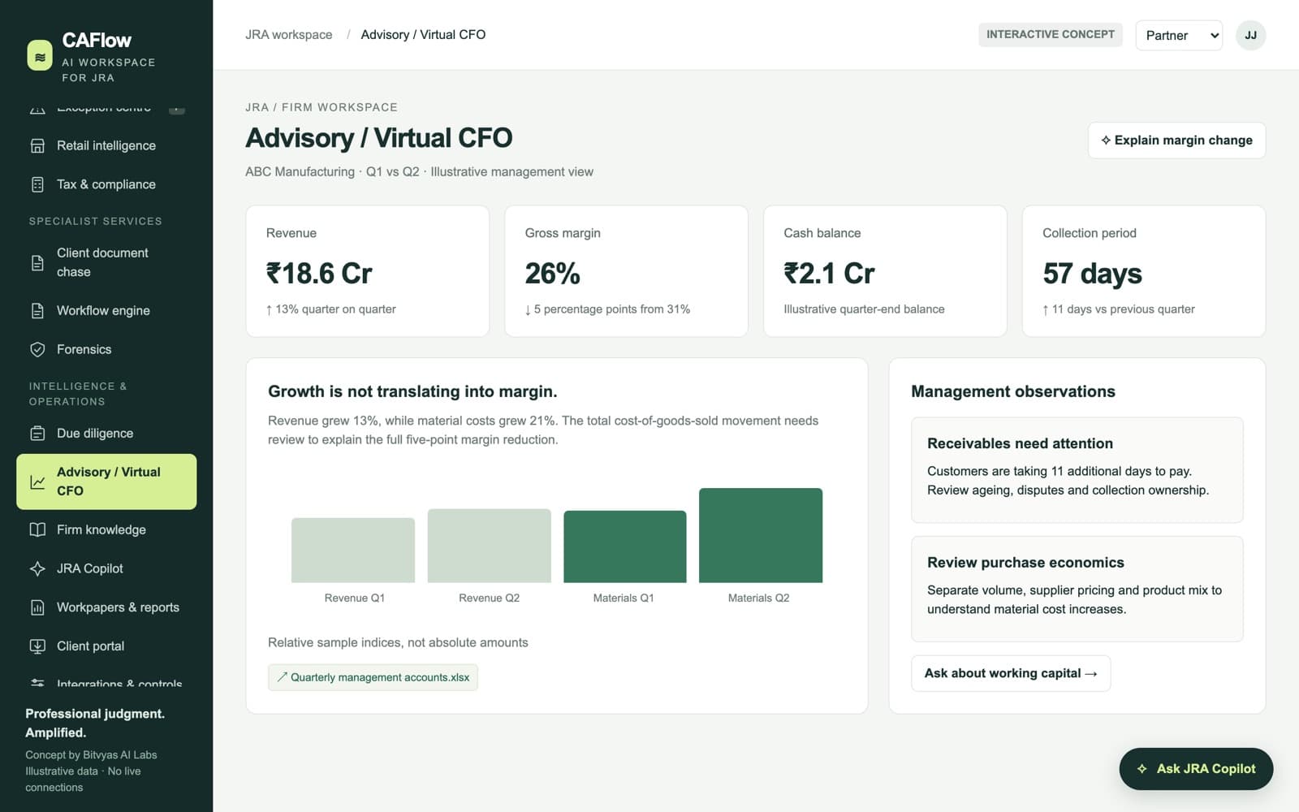
Task: Click the Revenue Q1 chart bar
Action: 353,551
